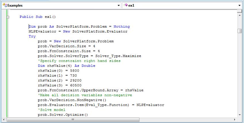Viewport: 244px width, 123px height.
Task: Click the Nothing keyword in Dim statement
Action: [121, 27]
